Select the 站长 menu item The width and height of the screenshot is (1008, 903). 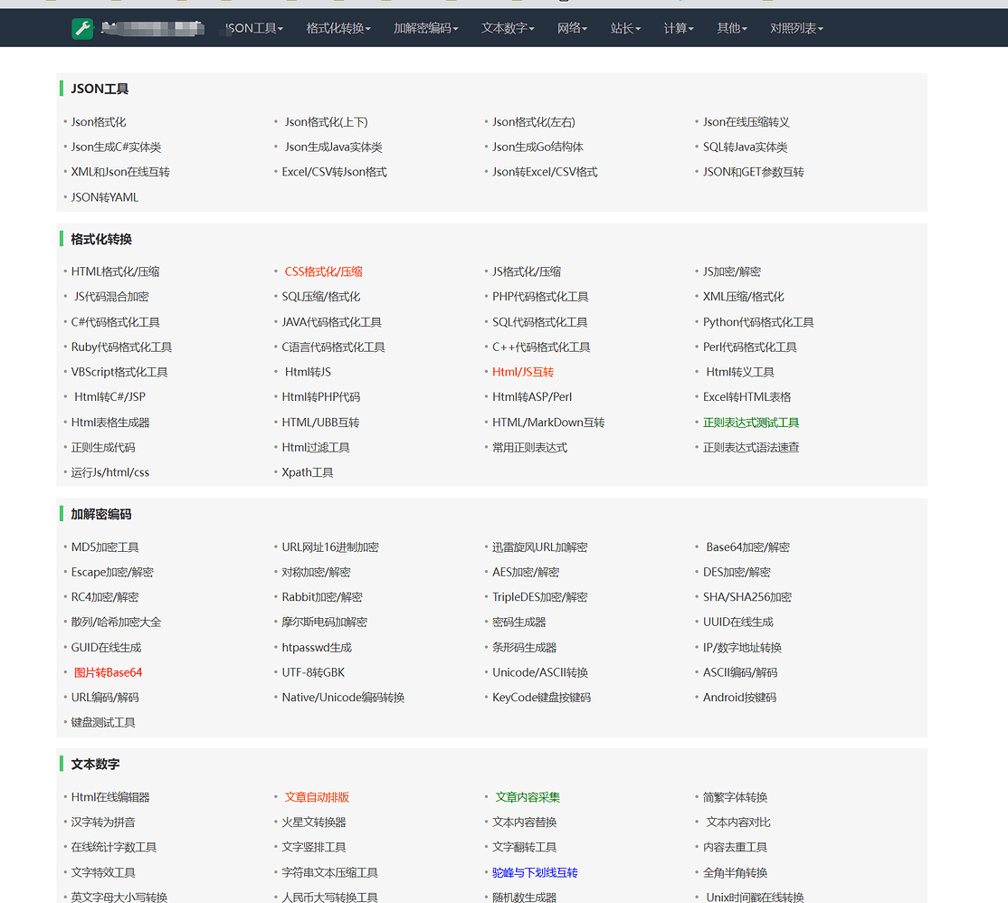click(625, 29)
